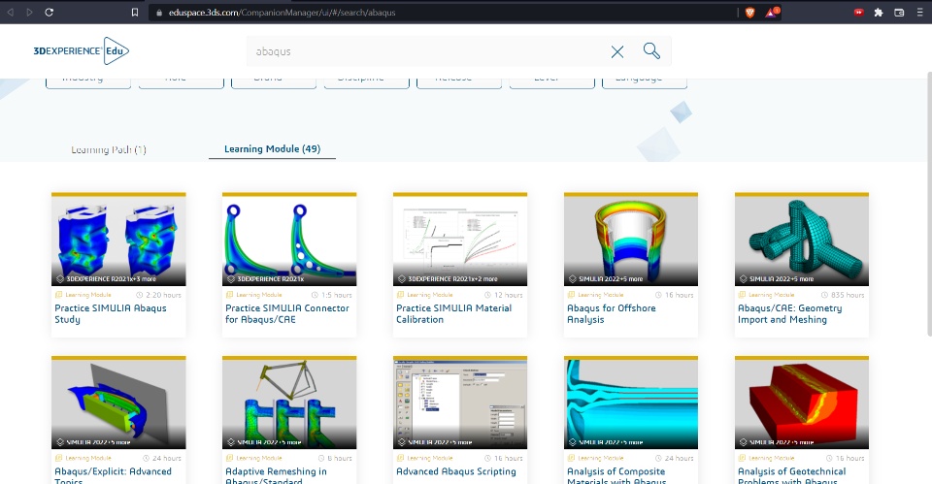Screen dimensions: 932x484
Task: Open Advanced Abaqus Scripting link
Action: click(456, 471)
